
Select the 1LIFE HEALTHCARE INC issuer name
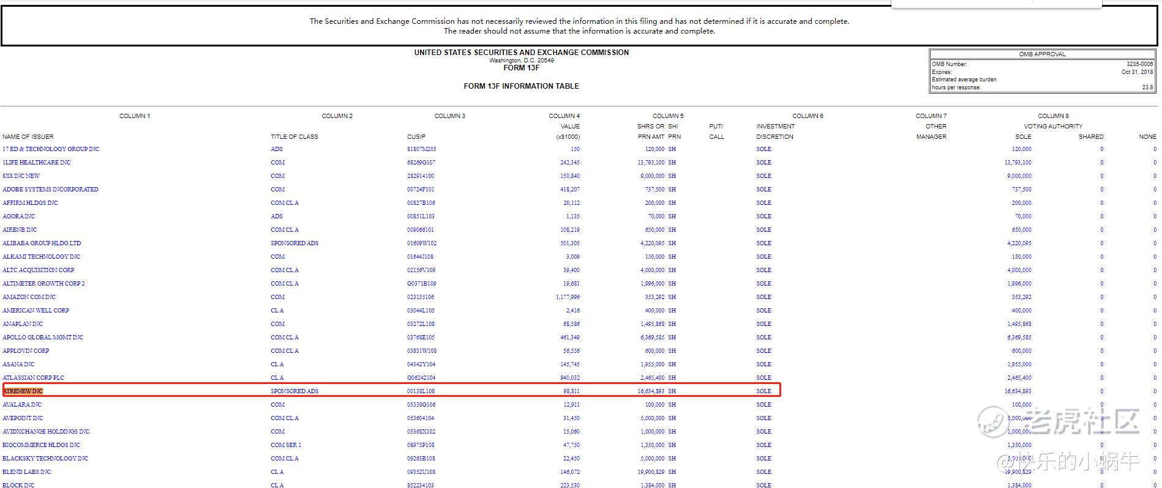tap(37, 163)
